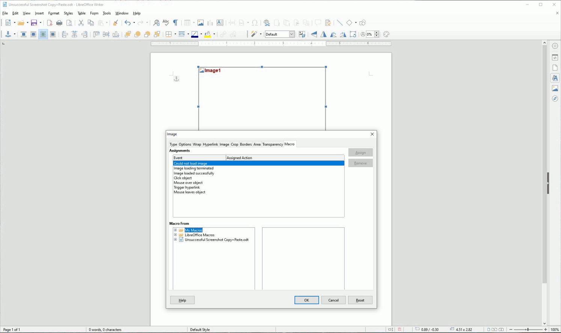Select the Wrap Off icon
Viewport: 561px width, 333px height.
(24, 34)
